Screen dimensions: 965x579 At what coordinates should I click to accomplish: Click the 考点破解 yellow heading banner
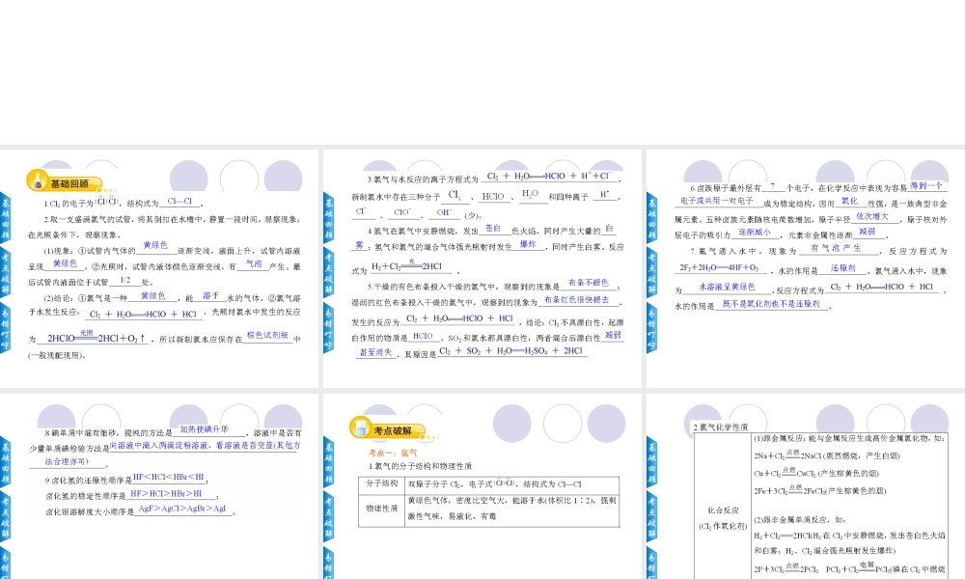392,430
